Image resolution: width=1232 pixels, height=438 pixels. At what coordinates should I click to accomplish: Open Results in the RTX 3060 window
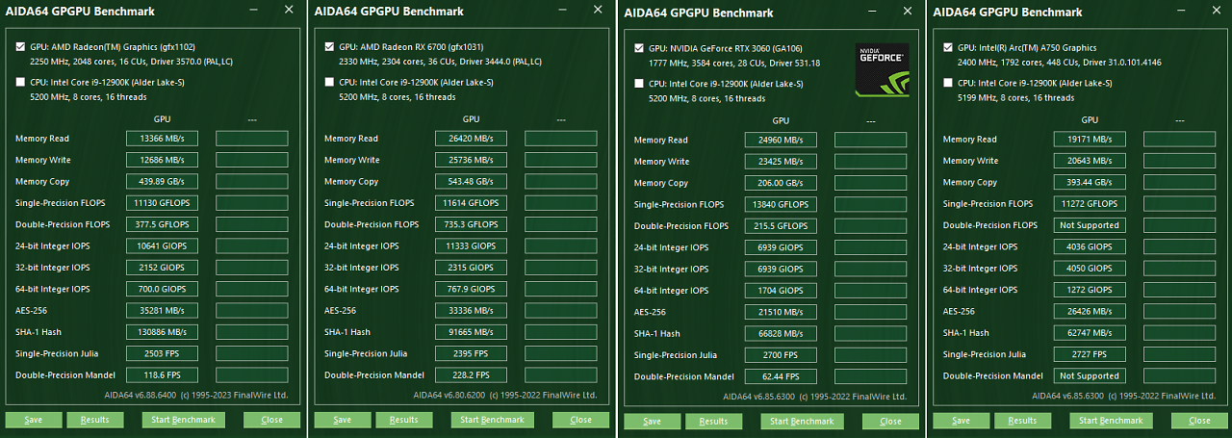[x=713, y=422]
